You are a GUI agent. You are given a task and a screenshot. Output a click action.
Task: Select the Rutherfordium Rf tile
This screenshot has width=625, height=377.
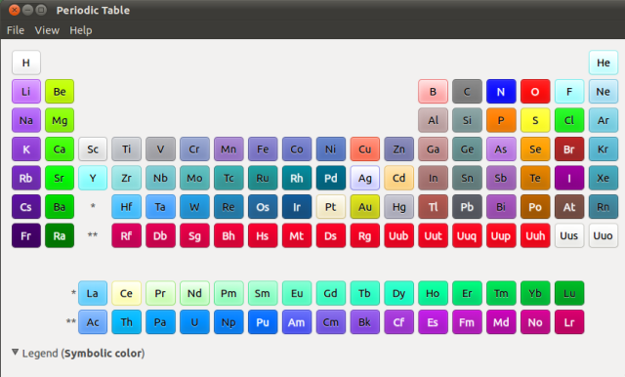126,236
